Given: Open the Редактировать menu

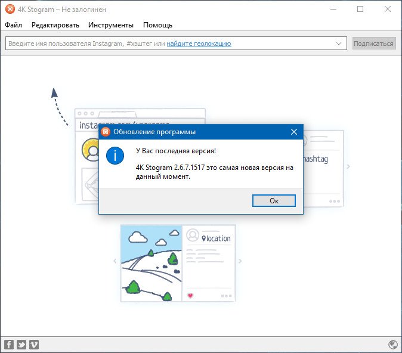Looking at the screenshot, I should (x=55, y=25).
